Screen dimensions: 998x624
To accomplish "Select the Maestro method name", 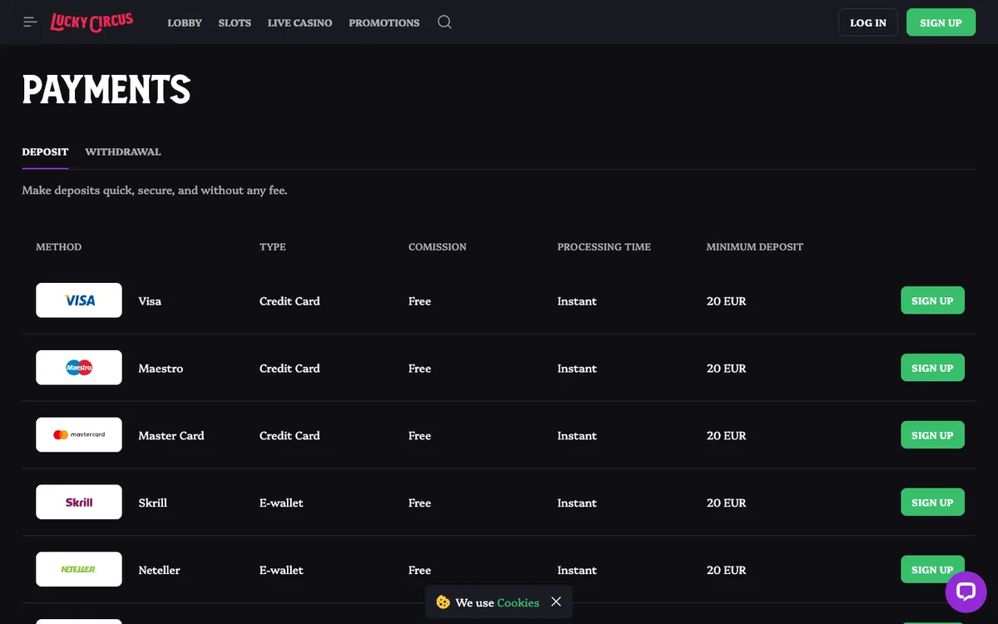I will pos(161,369).
